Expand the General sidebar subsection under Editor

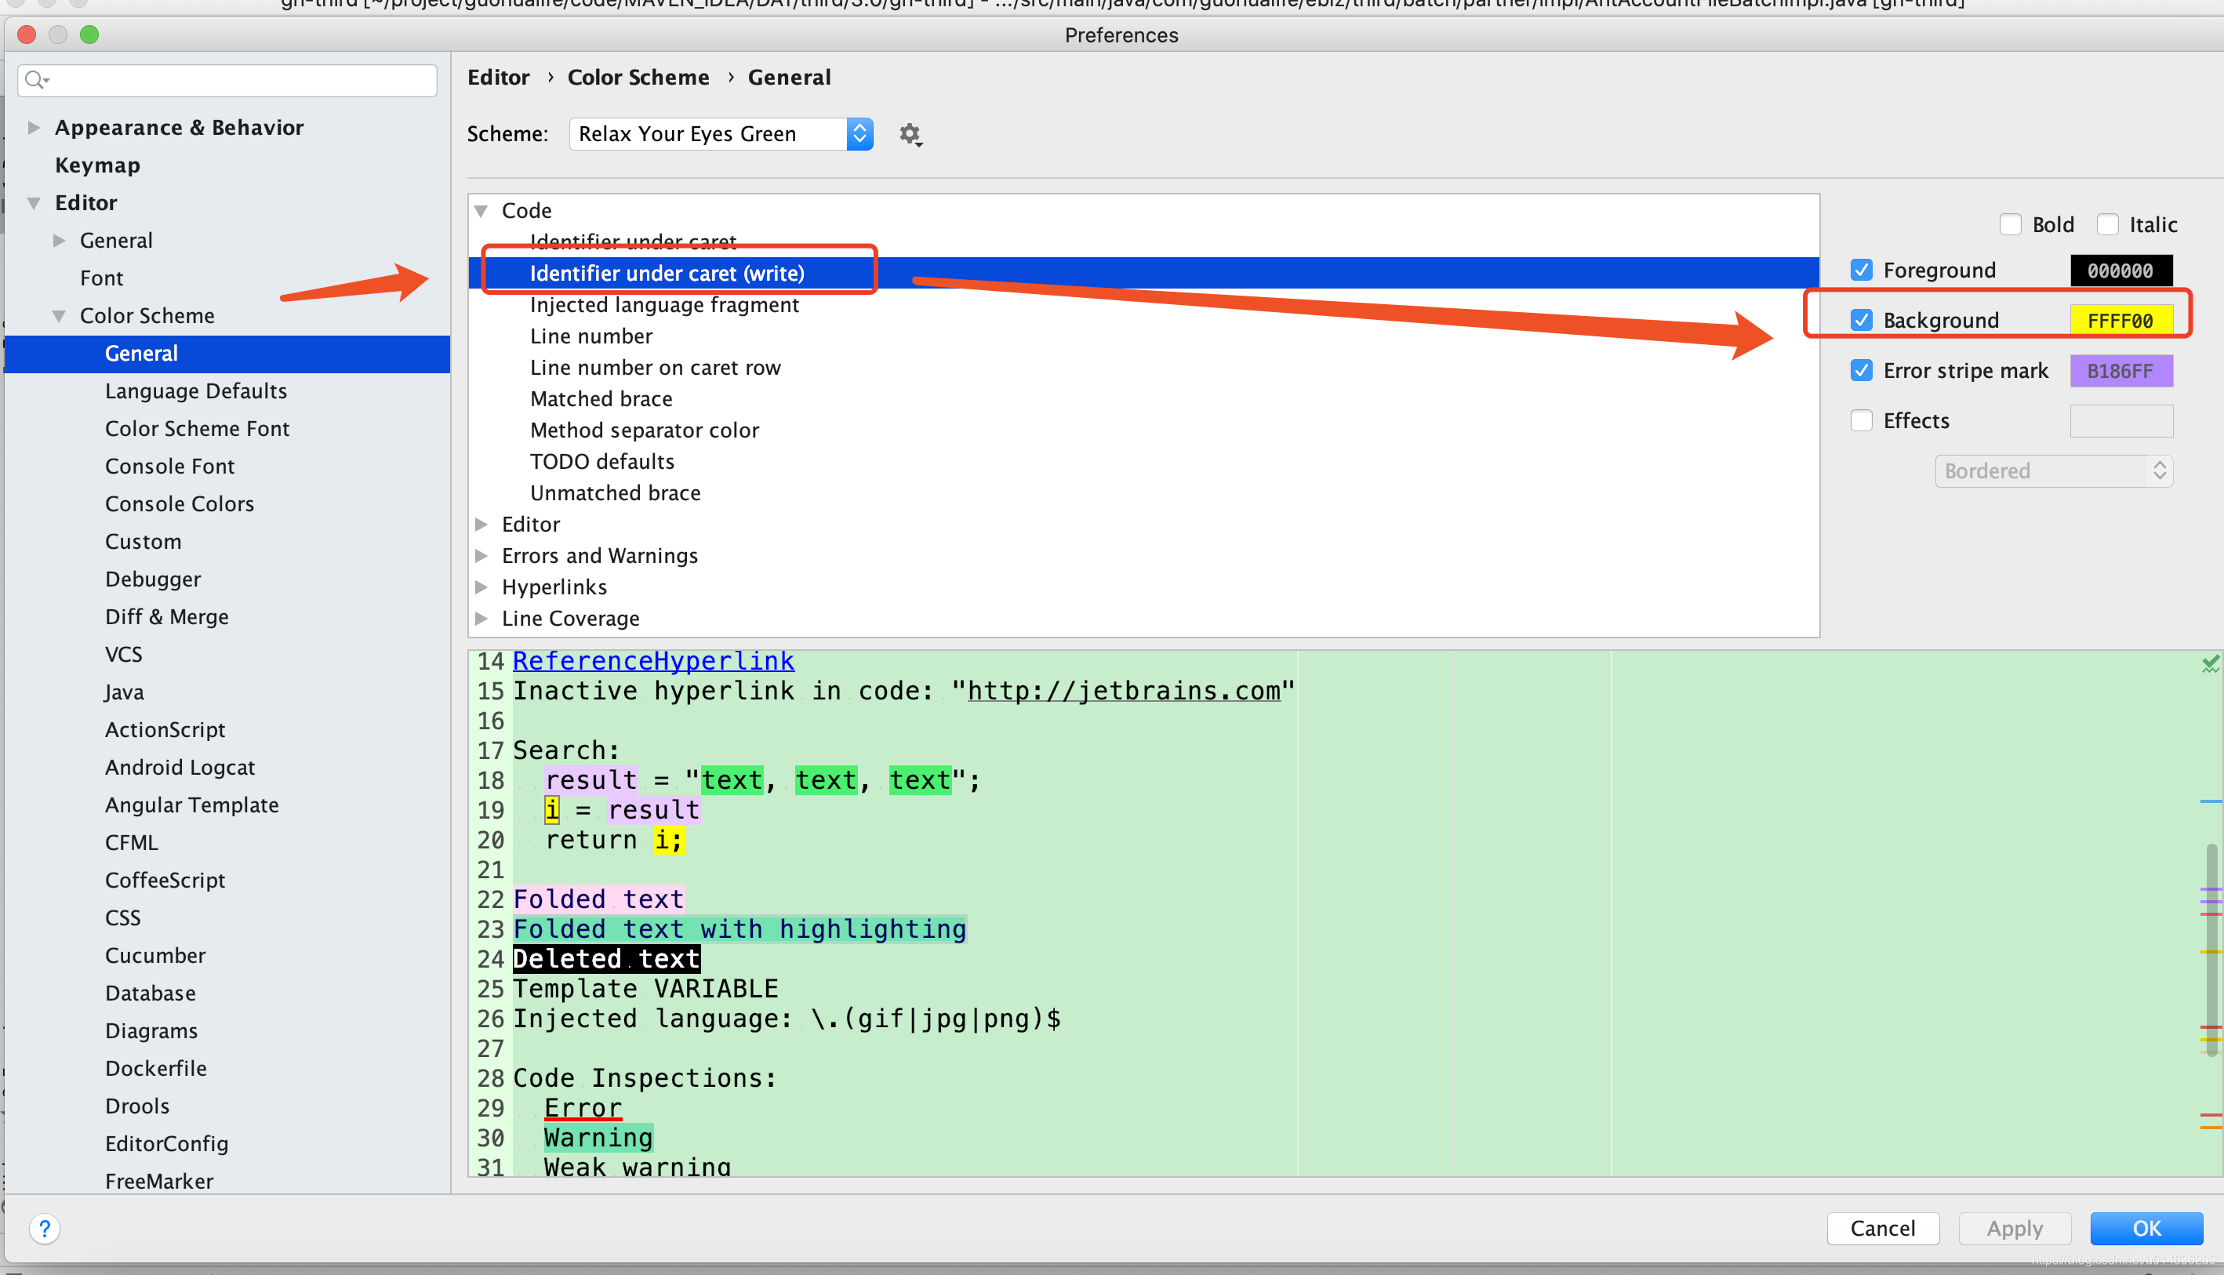click(x=59, y=241)
